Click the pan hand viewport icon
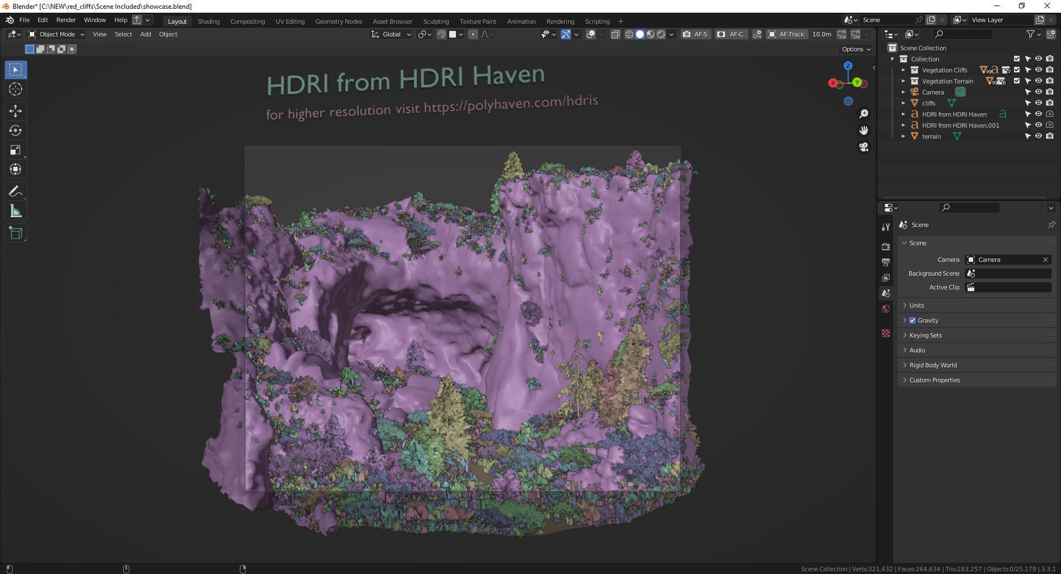This screenshot has height=574, width=1061. [x=863, y=130]
